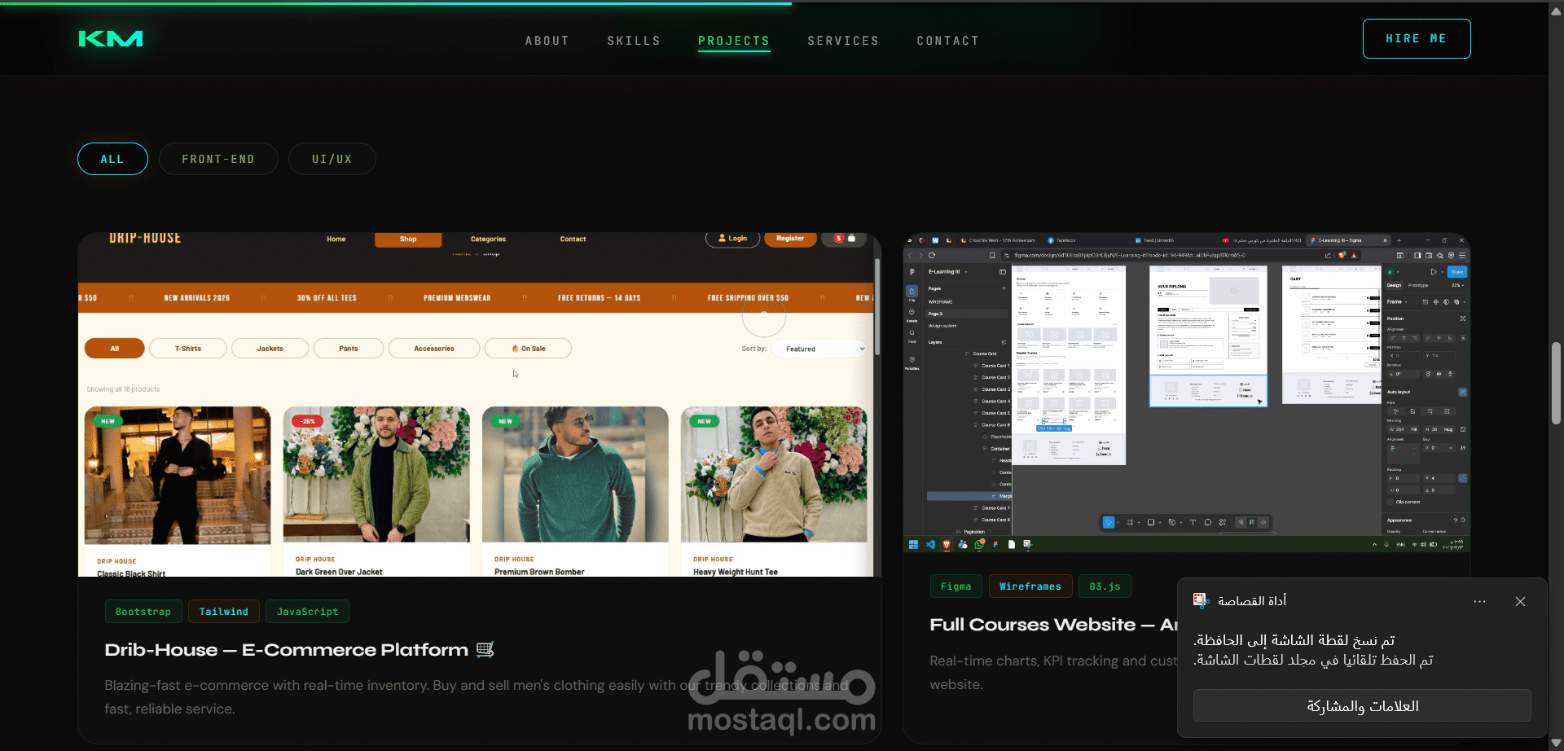Select Accessories pill in Drib-House preview
The width and height of the screenshot is (1564, 751).
434,349
